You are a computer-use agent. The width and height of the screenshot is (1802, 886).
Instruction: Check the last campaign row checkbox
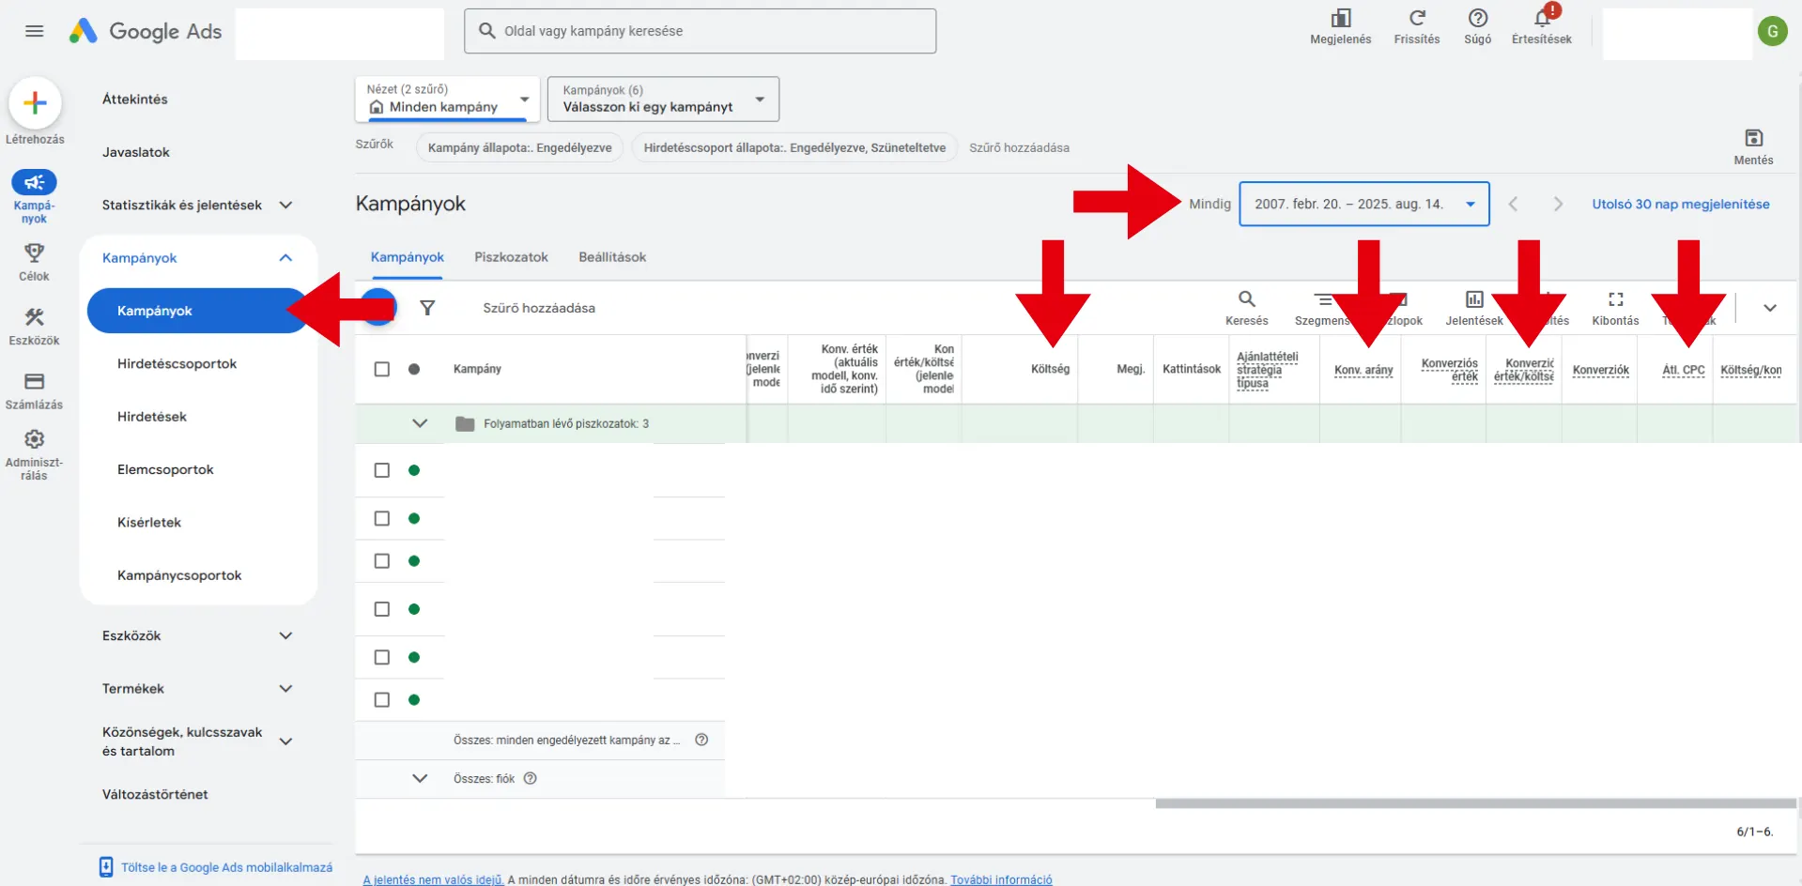coord(381,700)
